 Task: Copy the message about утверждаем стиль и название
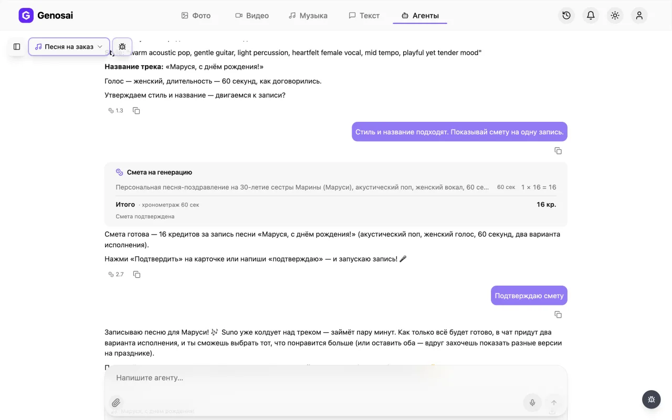coord(136,111)
